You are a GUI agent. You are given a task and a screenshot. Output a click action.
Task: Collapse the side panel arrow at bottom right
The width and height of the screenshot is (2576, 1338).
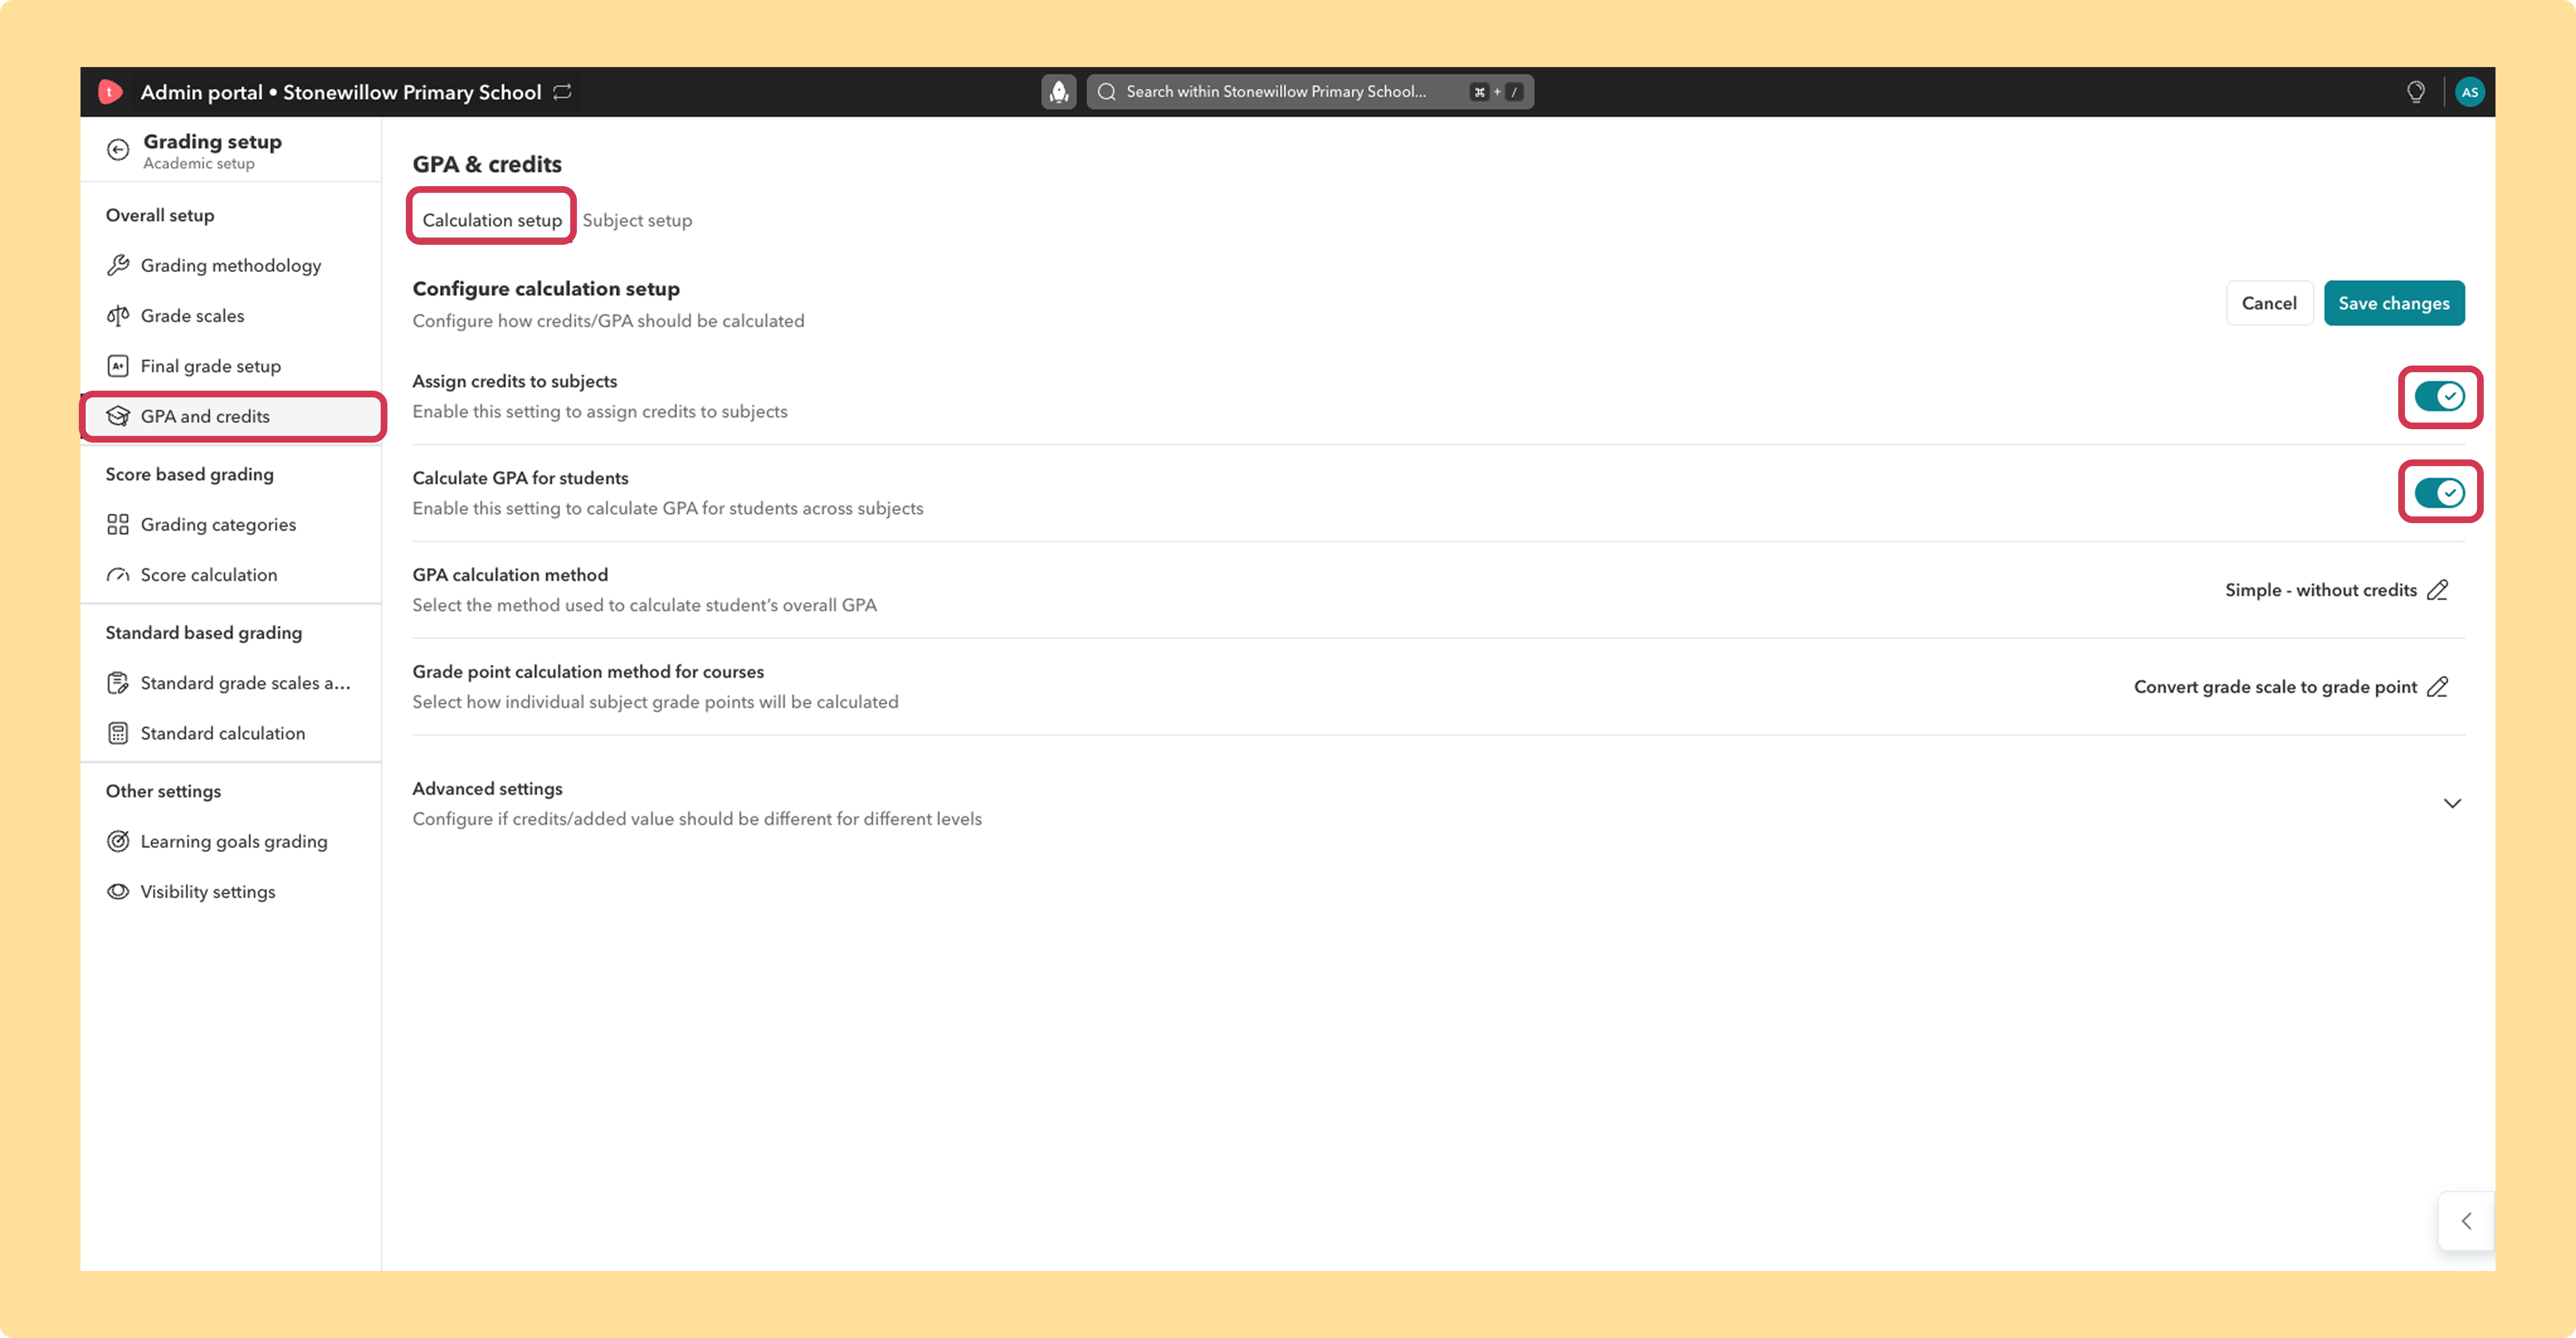(2466, 1221)
